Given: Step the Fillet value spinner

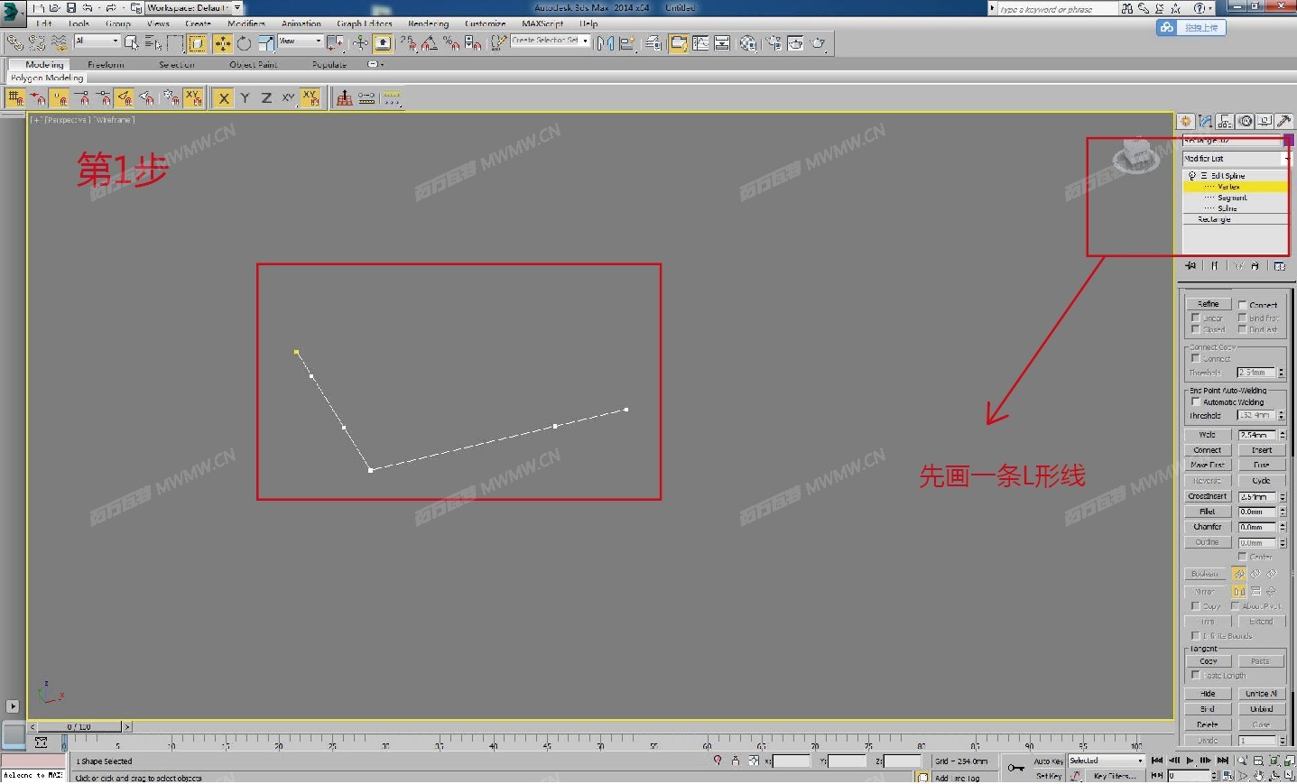Looking at the screenshot, I should tap(1282, 512).
